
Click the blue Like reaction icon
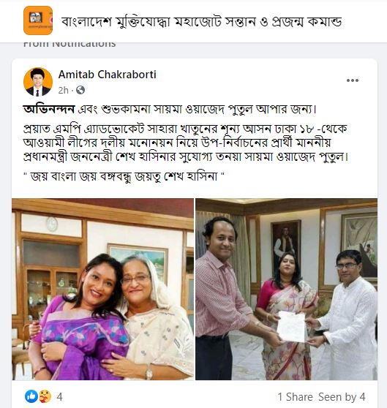tap(31, 396)
